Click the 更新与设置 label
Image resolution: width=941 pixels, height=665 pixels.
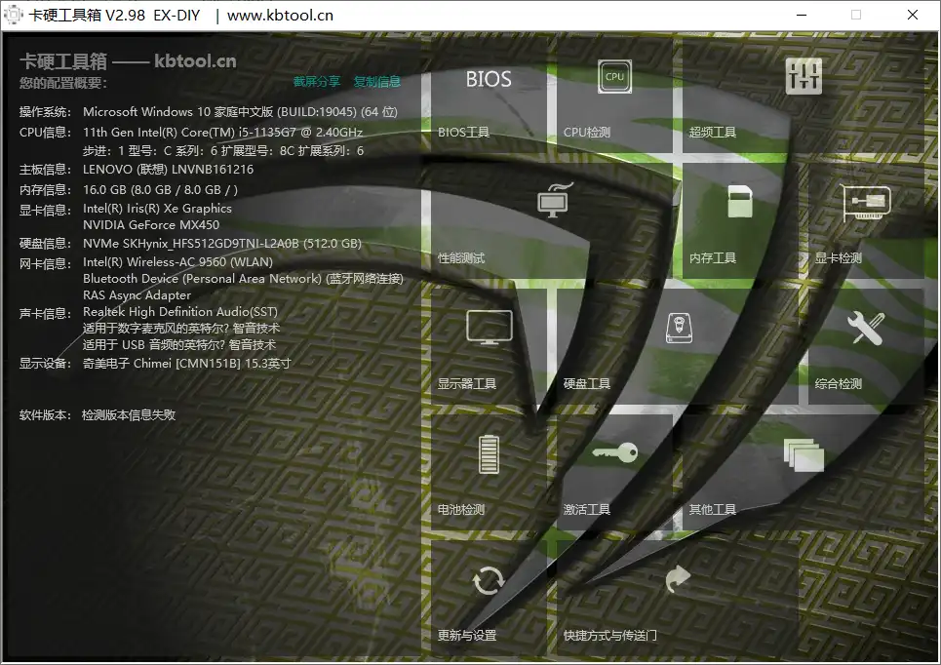467,635
